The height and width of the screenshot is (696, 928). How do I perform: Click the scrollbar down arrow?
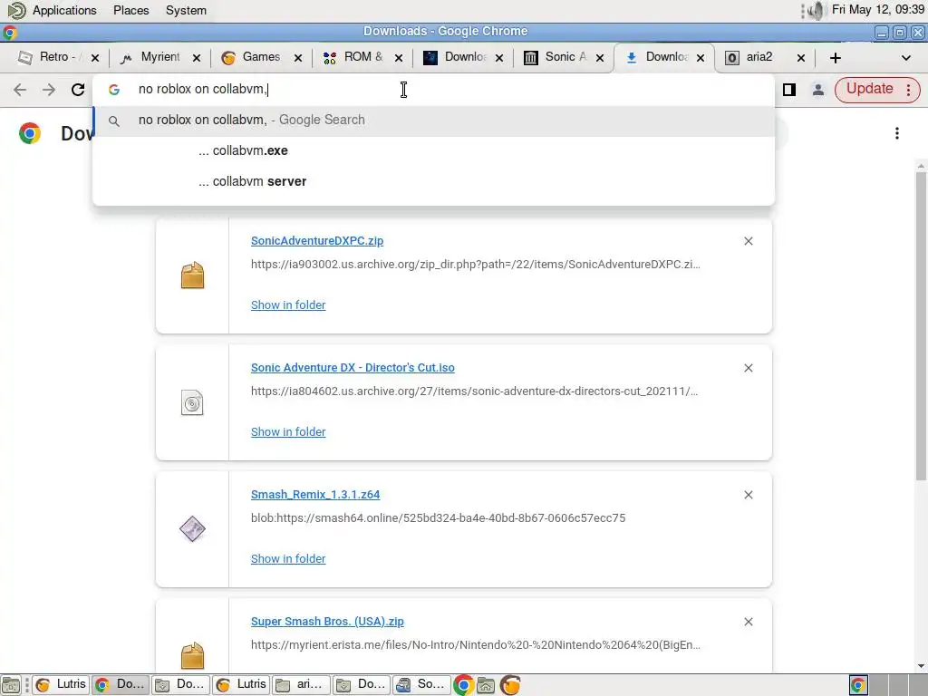click(921, 666)
